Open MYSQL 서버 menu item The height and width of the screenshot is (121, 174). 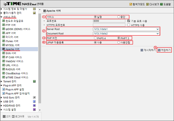point(13,45)
